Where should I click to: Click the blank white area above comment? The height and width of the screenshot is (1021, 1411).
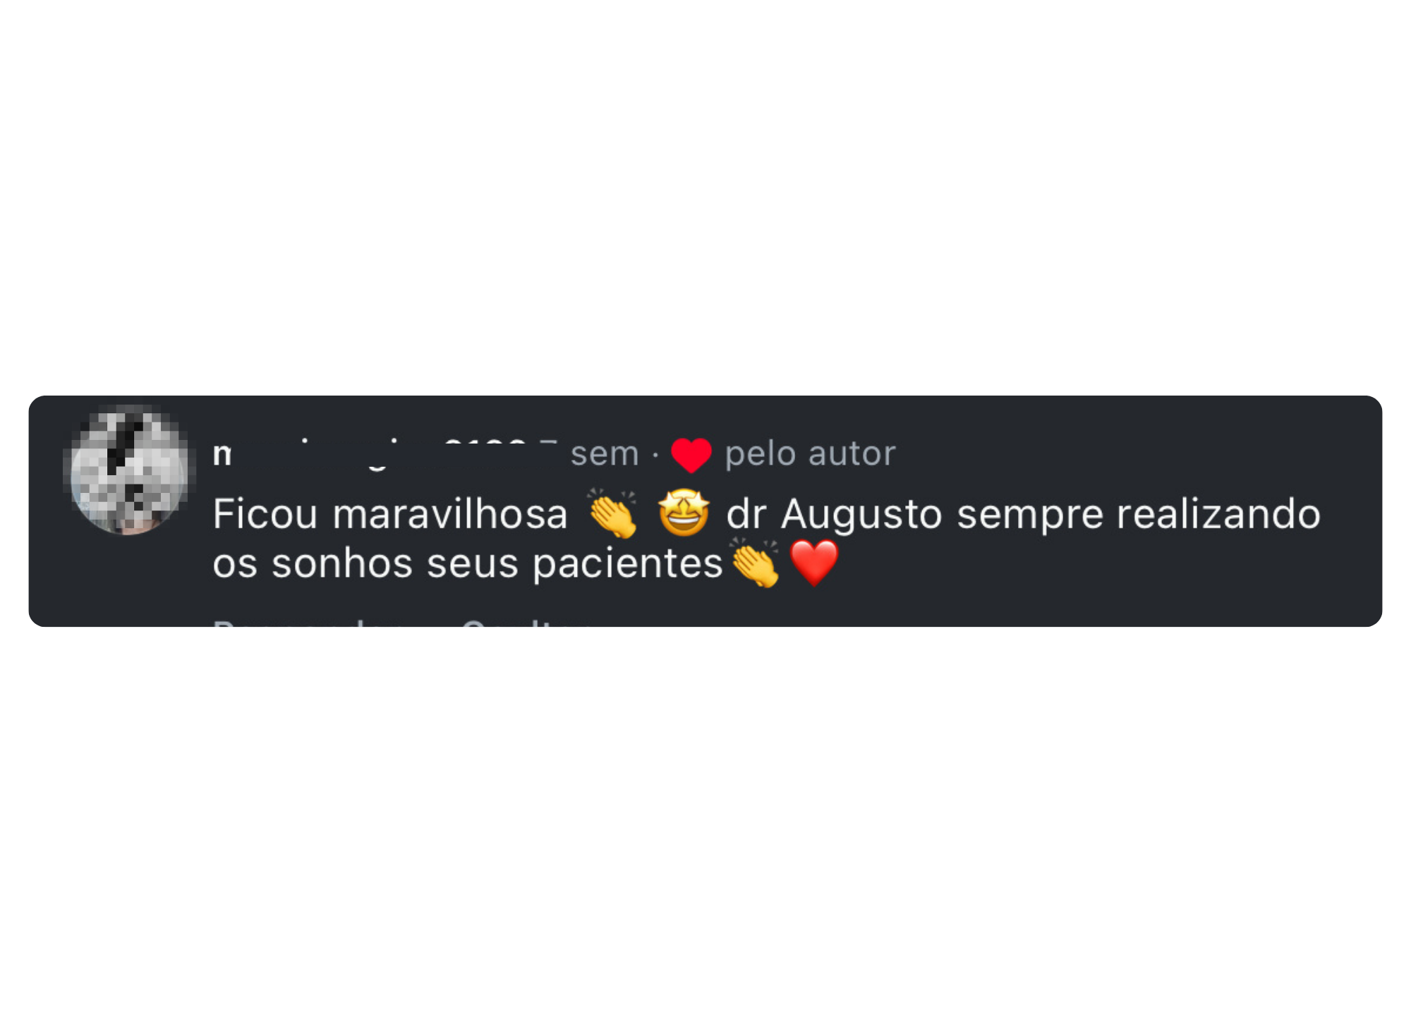pos(705,197)
